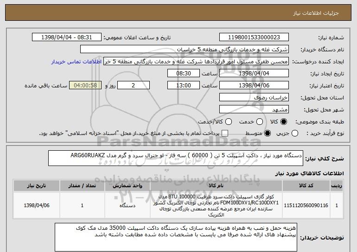Click the کد کالا column header

pyautogui.click(x=306, y=186)
